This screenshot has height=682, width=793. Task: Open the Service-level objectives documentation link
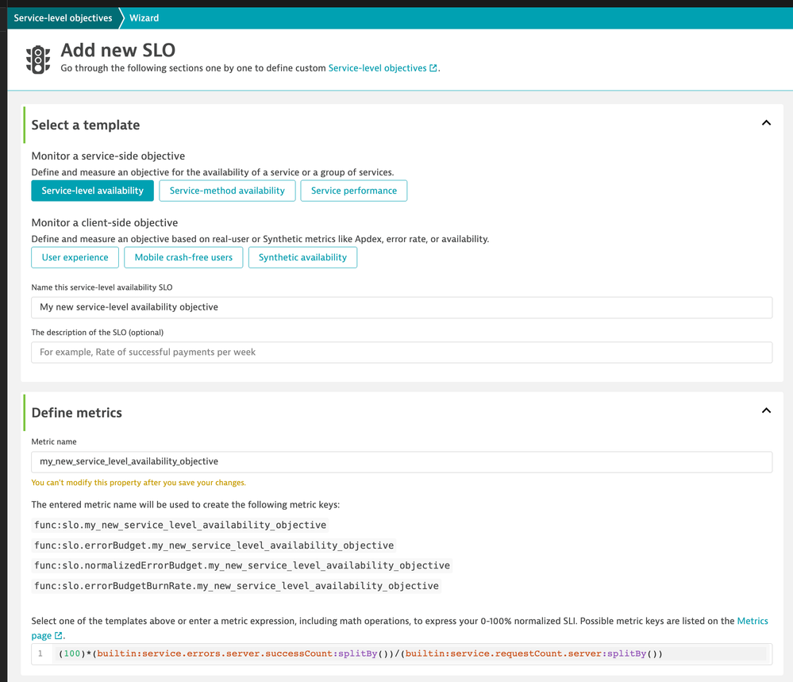[377, 68]
